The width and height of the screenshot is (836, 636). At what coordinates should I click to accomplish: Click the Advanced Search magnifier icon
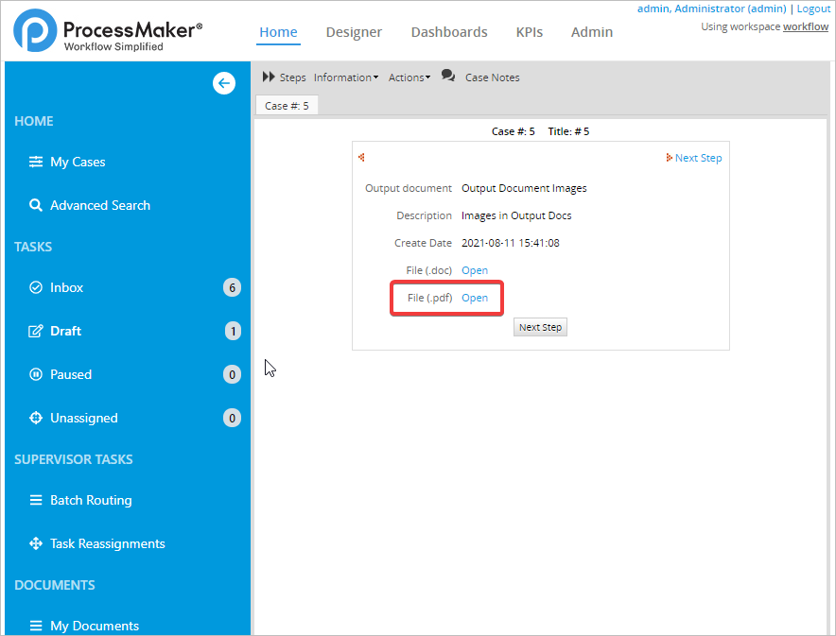tap(36, 205)
